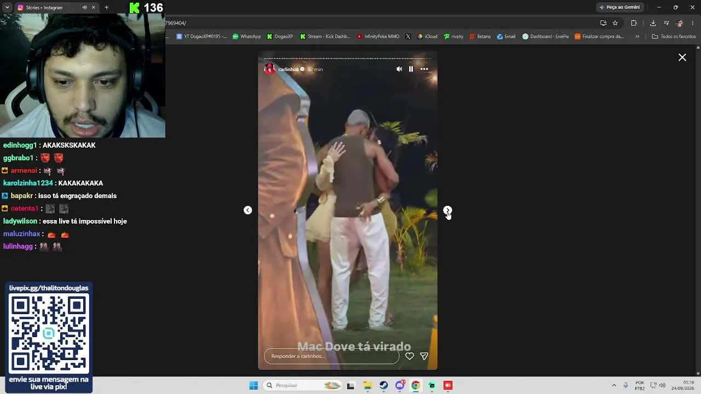Open the DogaoXP Kick bookmark
Screen dimensions: 701x394
(x=280, y=37)
